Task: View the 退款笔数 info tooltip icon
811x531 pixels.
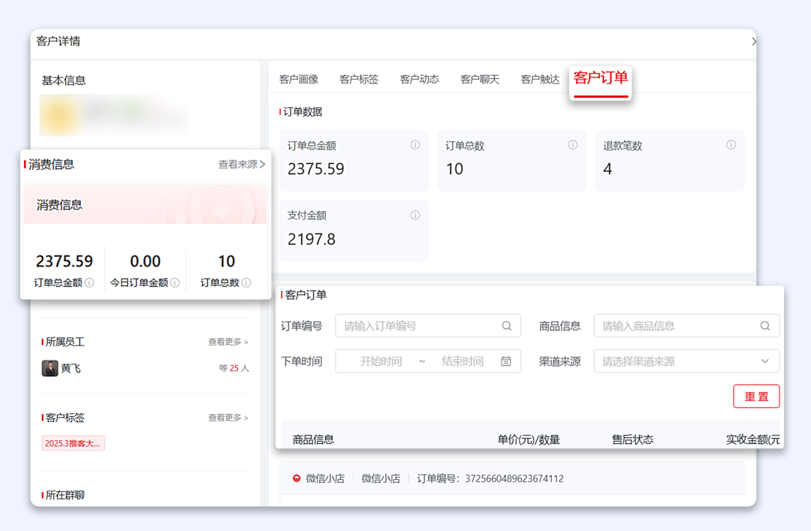Action: 730,145
